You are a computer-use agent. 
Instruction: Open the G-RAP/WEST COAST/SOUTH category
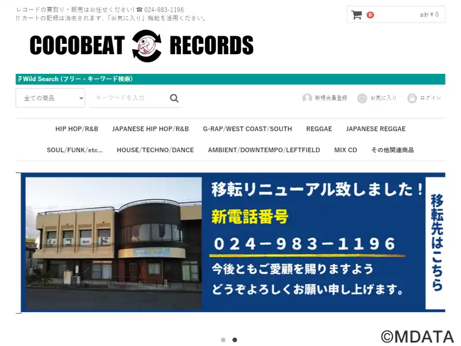click(x=247, y=129)
